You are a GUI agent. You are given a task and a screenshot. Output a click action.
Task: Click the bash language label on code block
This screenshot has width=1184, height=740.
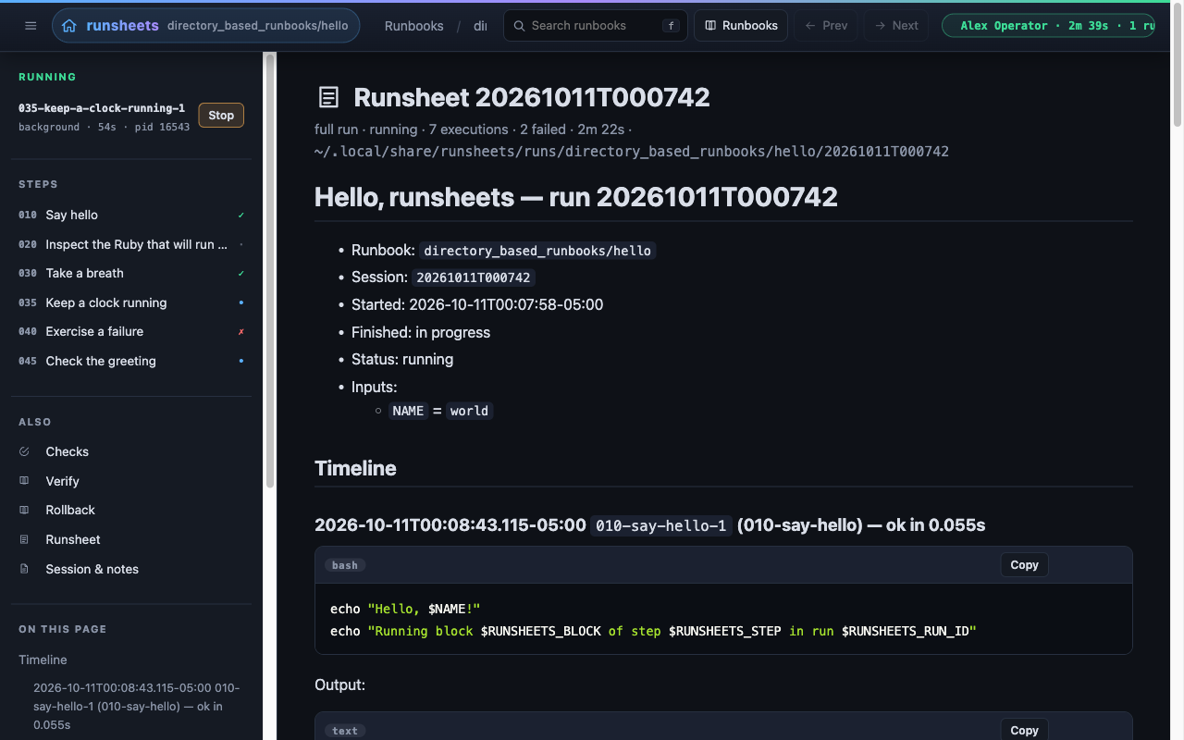(345, 565)
